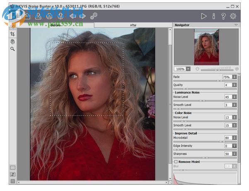Click the Print image icon
249x191 pixels.
point(49,16)
